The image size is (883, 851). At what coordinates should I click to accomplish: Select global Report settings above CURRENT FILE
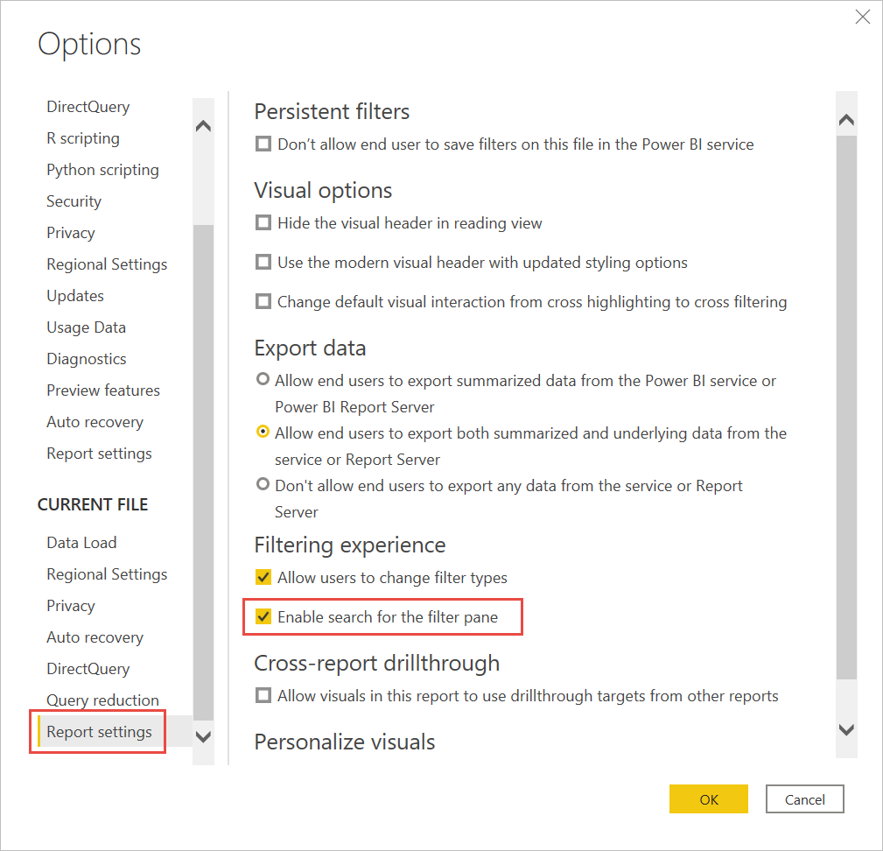99,454
